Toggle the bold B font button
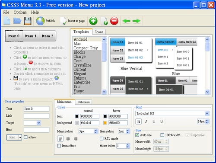Image resolution: width=216 pixels, height=163 pixels. tap(139, 121)
